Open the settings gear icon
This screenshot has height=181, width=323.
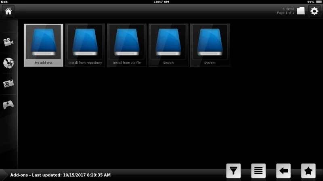coord(315,11)
